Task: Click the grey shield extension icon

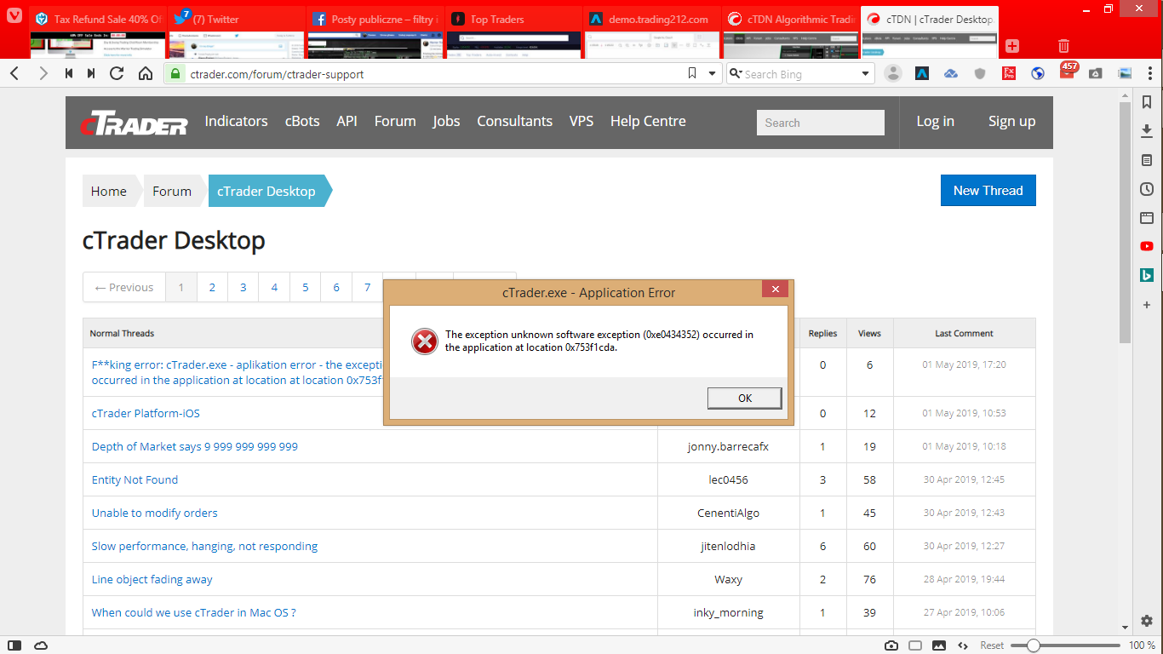Action: point(980,74)
